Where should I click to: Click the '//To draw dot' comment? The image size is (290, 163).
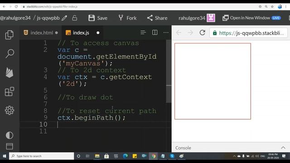pyautogui.click(x=85, y=97)
